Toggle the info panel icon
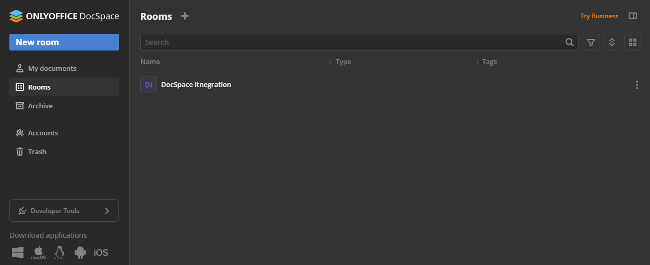The image size is (650, 265). 633,16
